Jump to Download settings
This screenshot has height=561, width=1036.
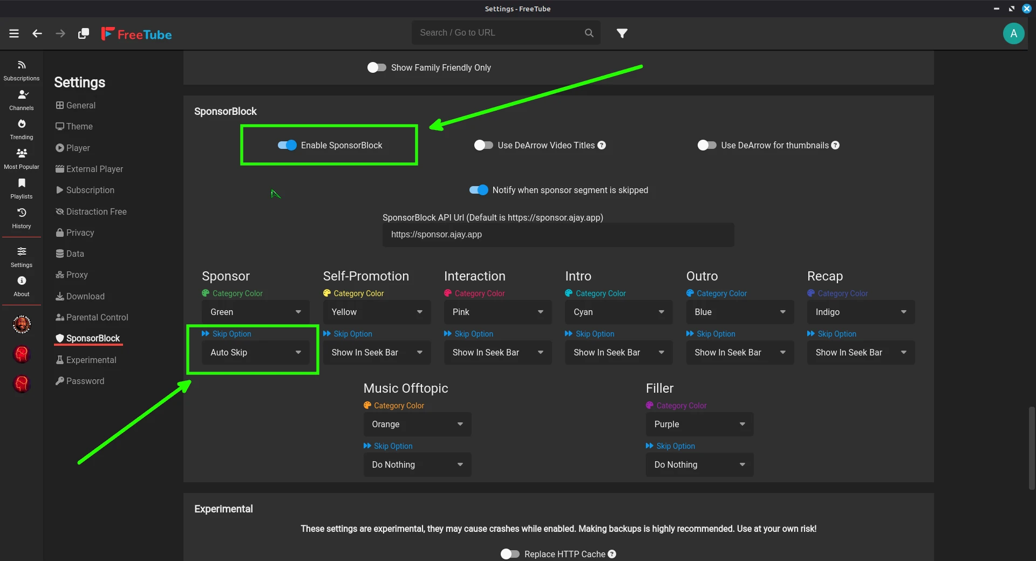coord(80,296)
